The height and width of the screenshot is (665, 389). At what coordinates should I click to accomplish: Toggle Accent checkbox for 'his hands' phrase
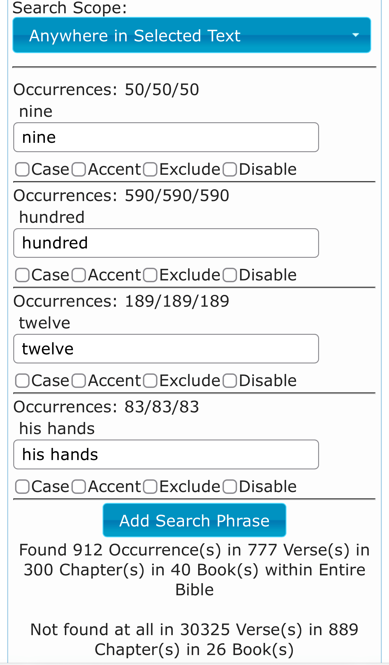click(x=79, y=487)
